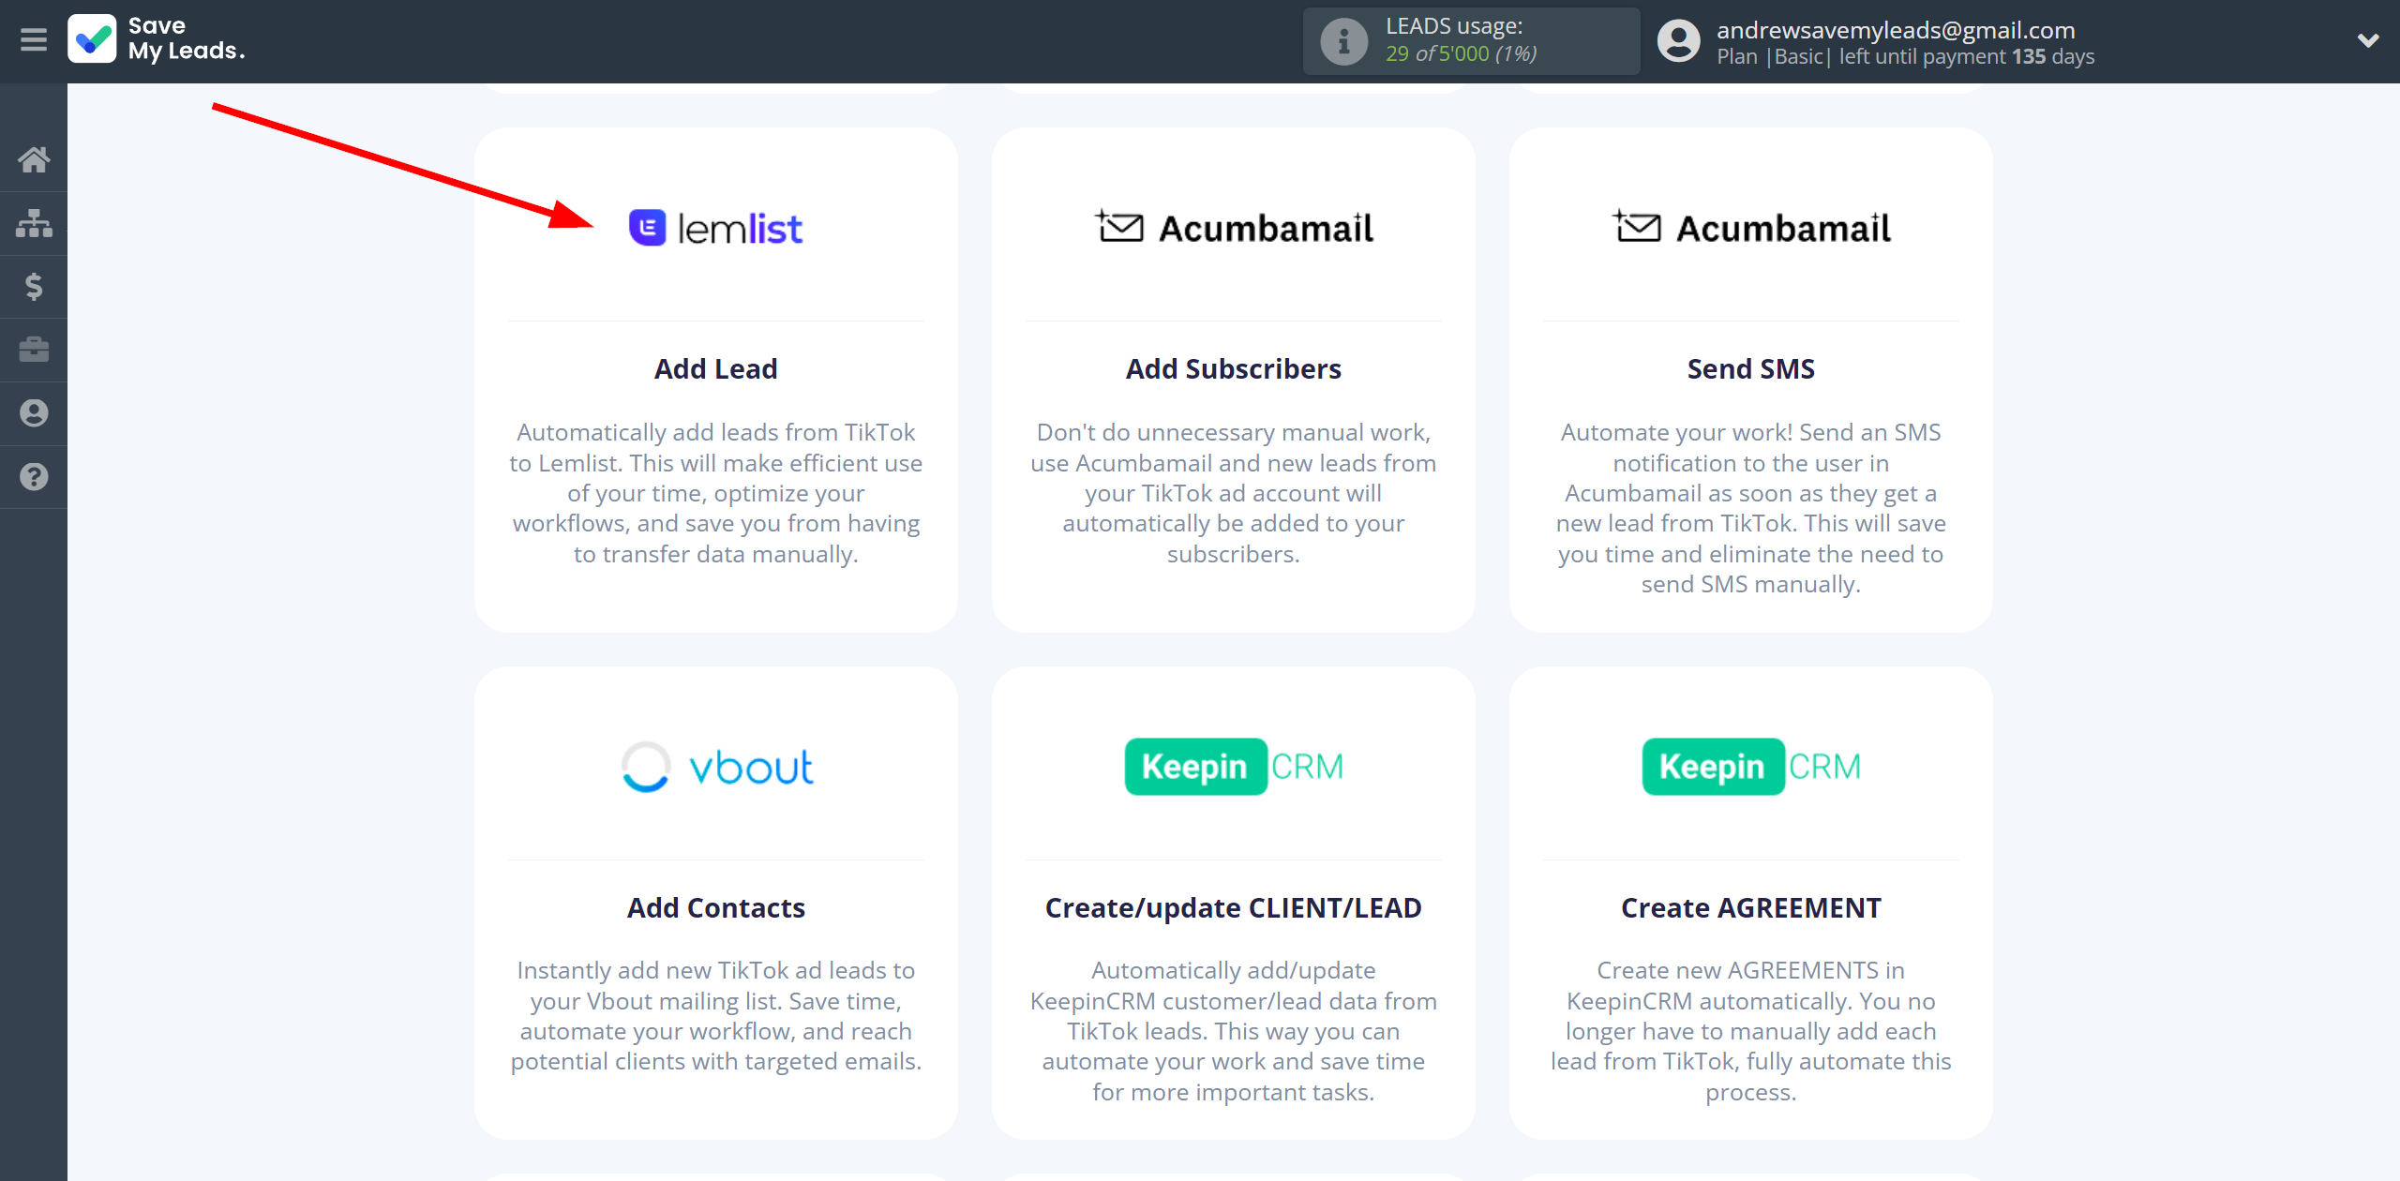Click the Plan Basic payment info text
The width and height of the screenshot is (2400, 1181).
pos(1905,57)
